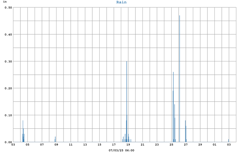Click the x-axis label 11

pyautogui.click(x=71, y=145)
